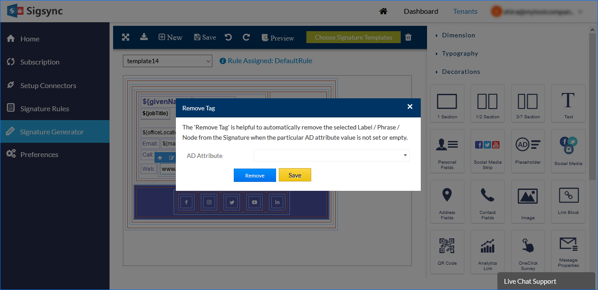The height and width of the screenshot is (290, 598).
Task: Go to Setup Connectors in sidebar
Action: pyautogui.click(x=48, y=85)
